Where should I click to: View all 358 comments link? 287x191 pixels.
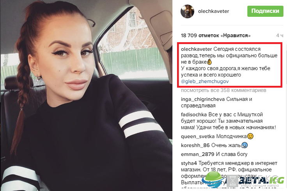[223, 90]
